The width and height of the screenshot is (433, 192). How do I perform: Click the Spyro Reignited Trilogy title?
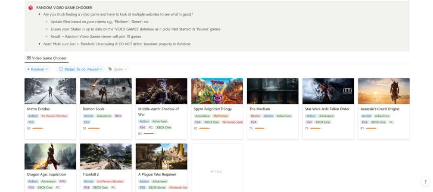point(213,109)
